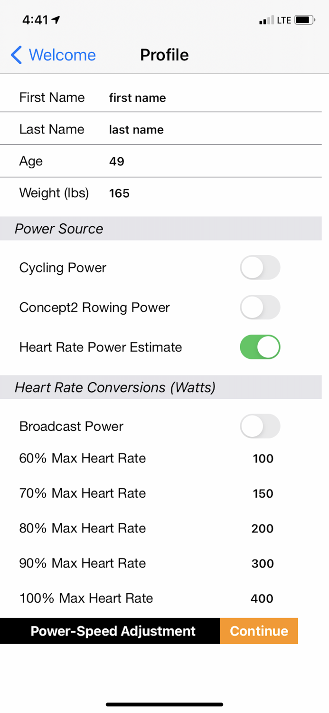Screen dimensions: 329x713
Task: Disable Heart Rate Power Estimate toggle
Action: click(x=260, y=347)
